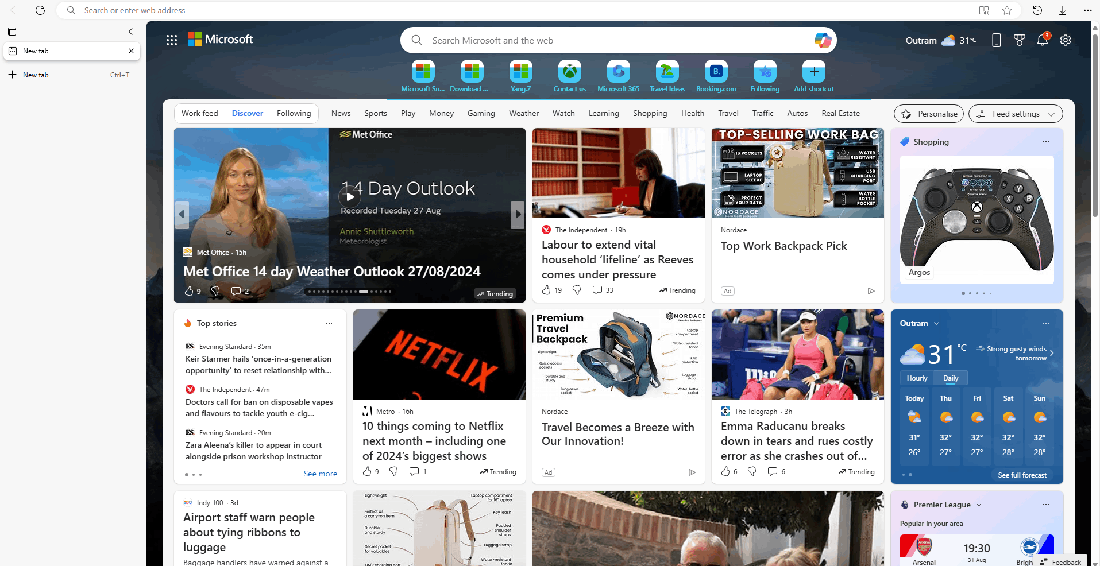
Task: Open Premier League card more options
Action: coord(1046,505)
